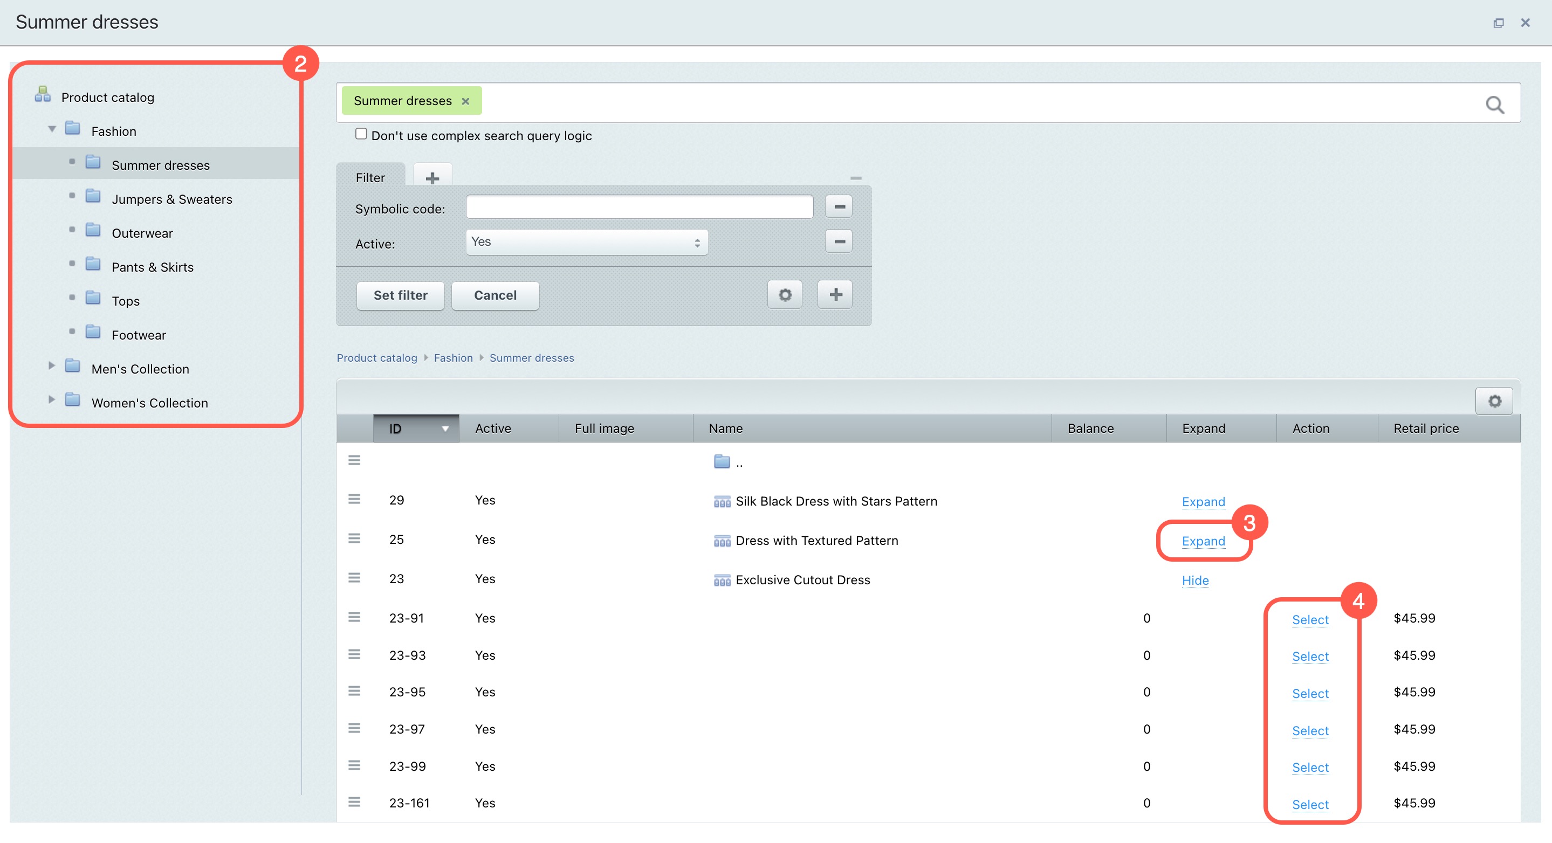Open the filter settings gear icon
Viewport: 1552px width, 843px height.
(x=785, y=295)
